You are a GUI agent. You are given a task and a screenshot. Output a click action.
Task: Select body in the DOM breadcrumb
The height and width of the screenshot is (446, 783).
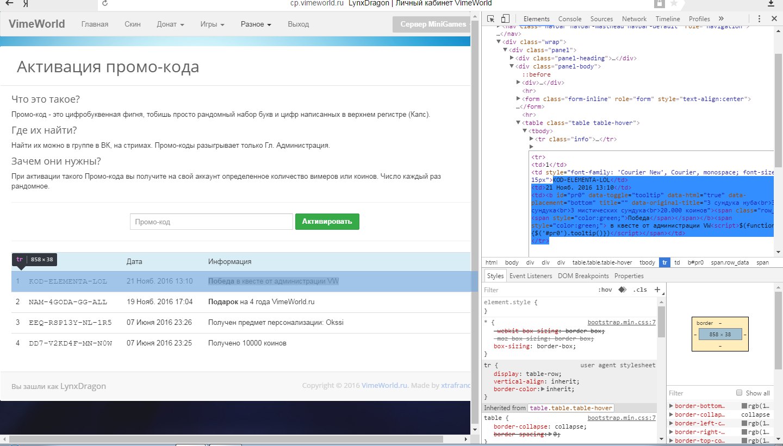click(512, 262)
